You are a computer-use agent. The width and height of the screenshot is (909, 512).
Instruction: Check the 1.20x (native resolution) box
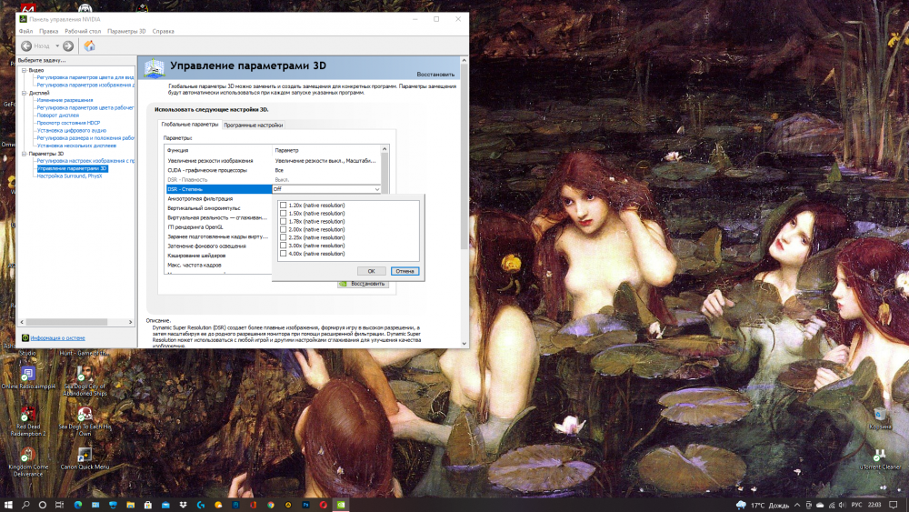coord(283,206)
